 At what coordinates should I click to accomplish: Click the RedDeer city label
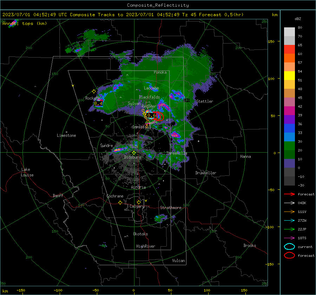pos(149,106)
